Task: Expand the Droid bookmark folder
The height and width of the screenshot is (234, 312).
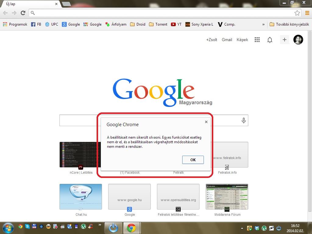Action: click(138, 24)
